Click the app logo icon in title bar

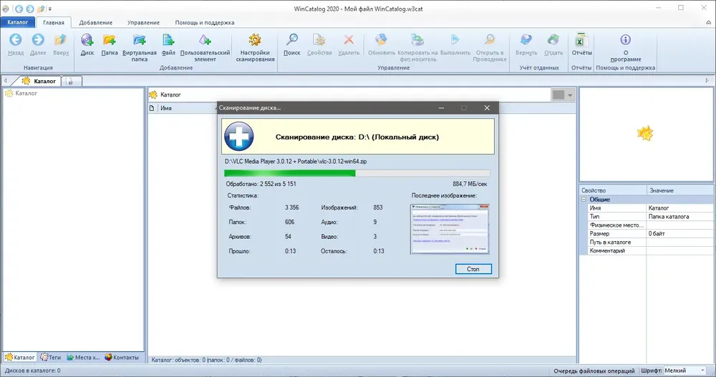6,9
